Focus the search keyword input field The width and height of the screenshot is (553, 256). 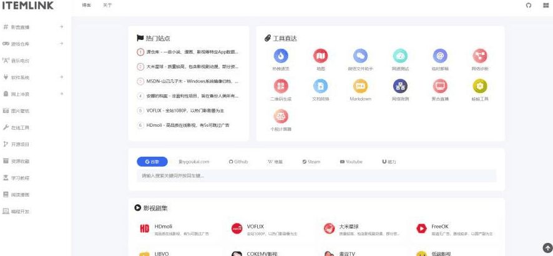coord(316,175)
